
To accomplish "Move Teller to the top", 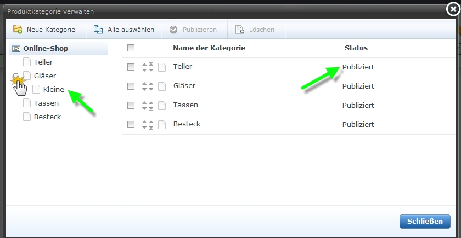I will [x=151, y=64].
